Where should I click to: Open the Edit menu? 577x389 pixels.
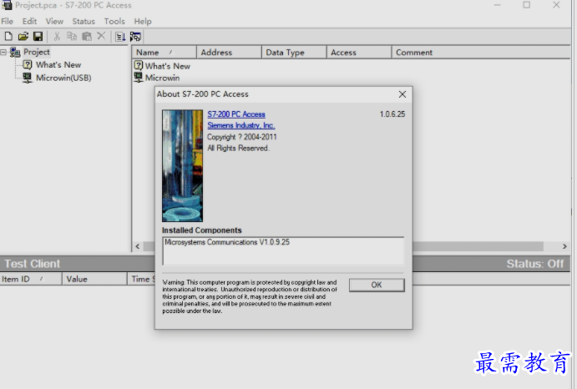[x=29, y=22]
